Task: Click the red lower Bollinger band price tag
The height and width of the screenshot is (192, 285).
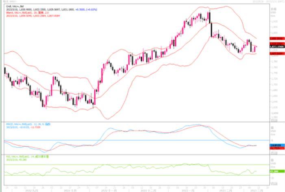Action: pos(277,53)
